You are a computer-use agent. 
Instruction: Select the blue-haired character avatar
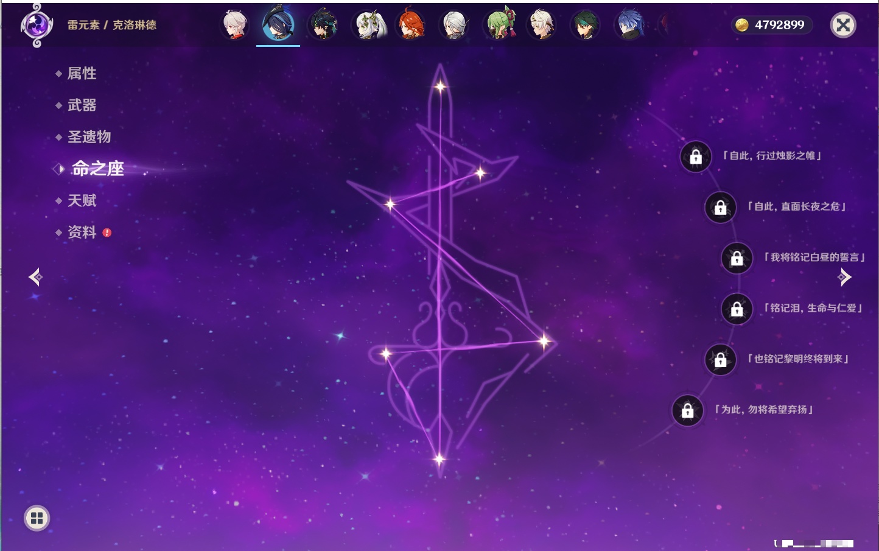[x=631, y=25]
